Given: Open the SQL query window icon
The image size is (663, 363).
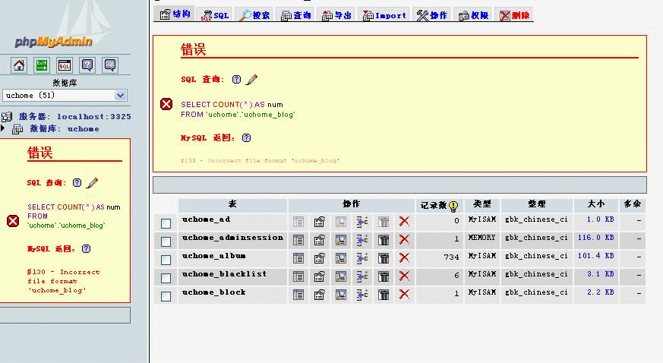Looking at the screenshot, I should pos(65,65).
